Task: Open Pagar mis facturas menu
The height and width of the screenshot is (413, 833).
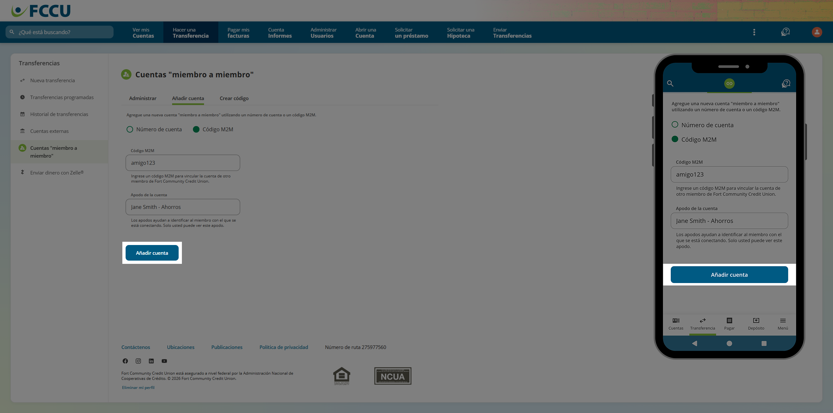Action: (x=238, y=32)
